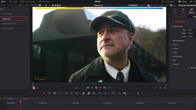Toggle color bypass grades icon
Viewport: 196px width, 110px height.
tap(162, 5)
